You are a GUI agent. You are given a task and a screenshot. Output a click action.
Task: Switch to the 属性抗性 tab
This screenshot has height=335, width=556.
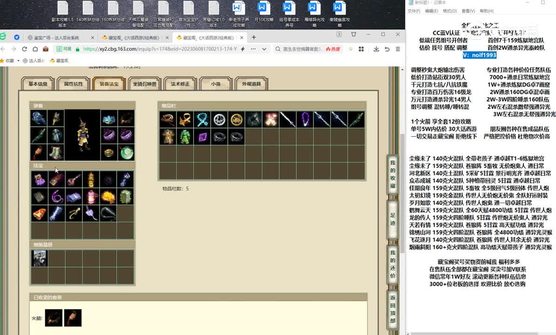coord(74,84)
